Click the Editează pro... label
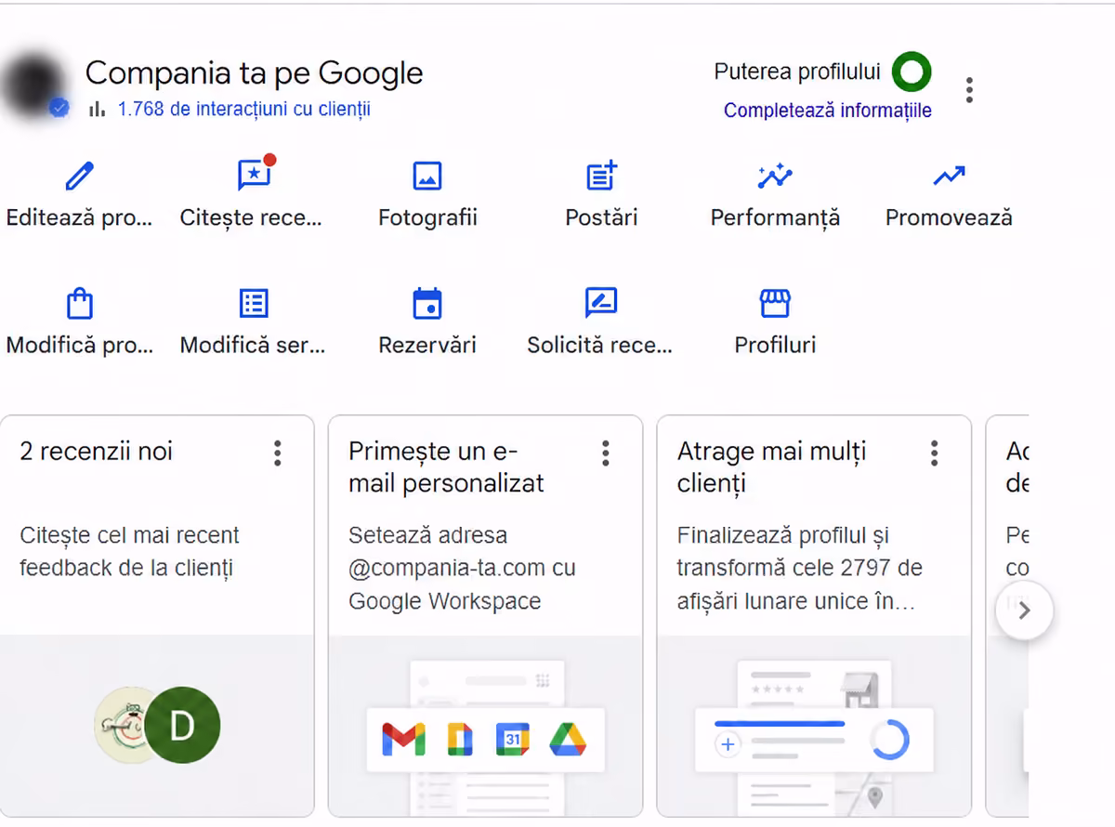Image resolution: width=1115 pixels, height=827 pixels. (79, 217)
